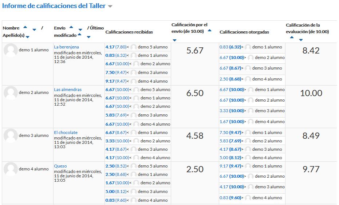The height and width of the screenshot is (205, 339).
Task: Open received grade 3.33 (10.00) in El chocolate row
Action: 117,141
